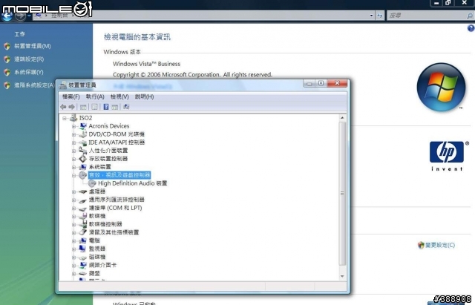Click the speaker icon of 音效, 視訊及遊戲控制器
Screen dimensions: 475x305
pos(83,175)
